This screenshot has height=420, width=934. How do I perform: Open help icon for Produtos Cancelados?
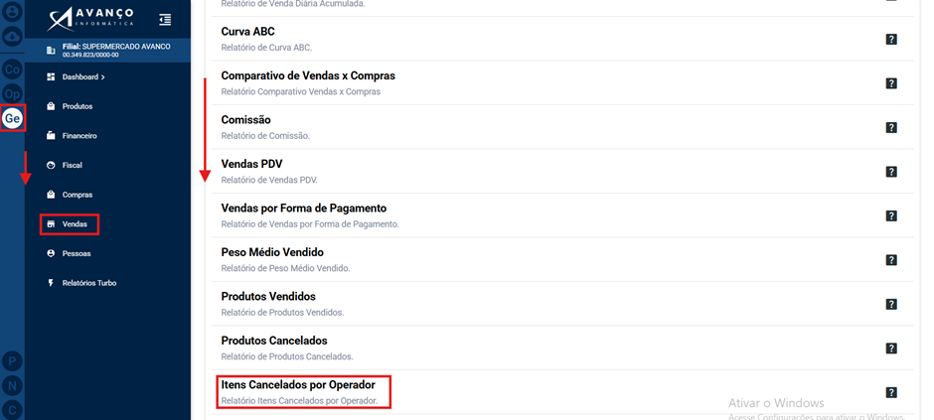click(x=891, y=349)
